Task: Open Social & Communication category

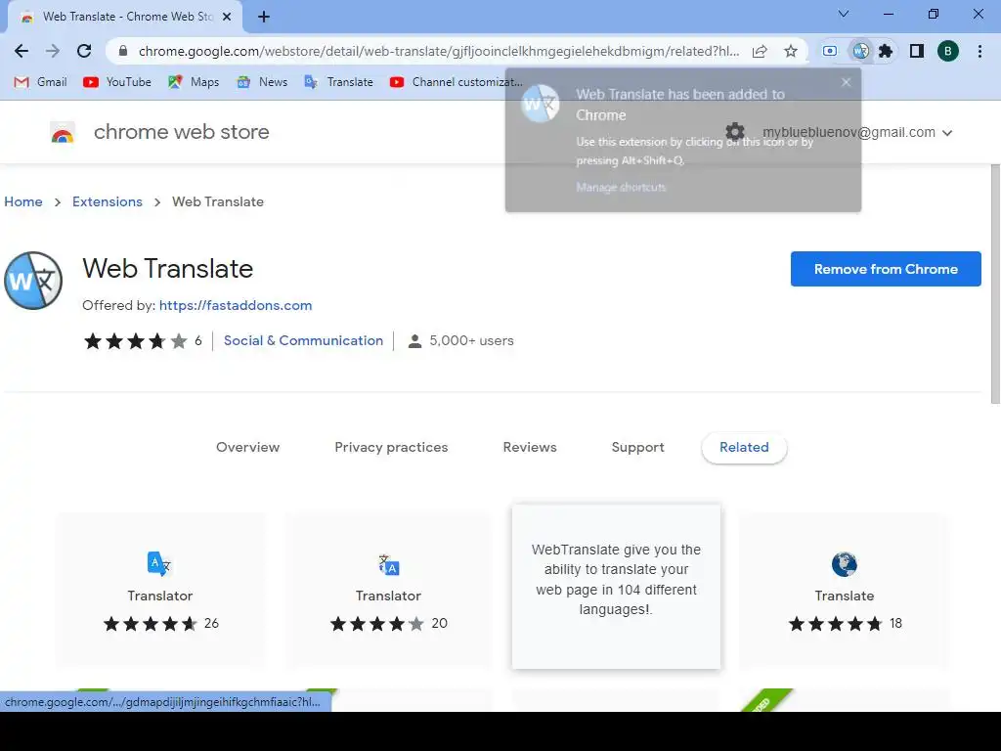Action: (303, 340)
